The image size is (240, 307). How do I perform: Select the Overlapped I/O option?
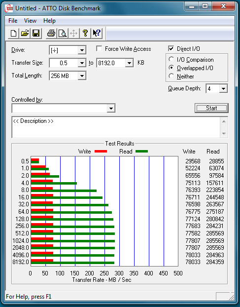171,68
